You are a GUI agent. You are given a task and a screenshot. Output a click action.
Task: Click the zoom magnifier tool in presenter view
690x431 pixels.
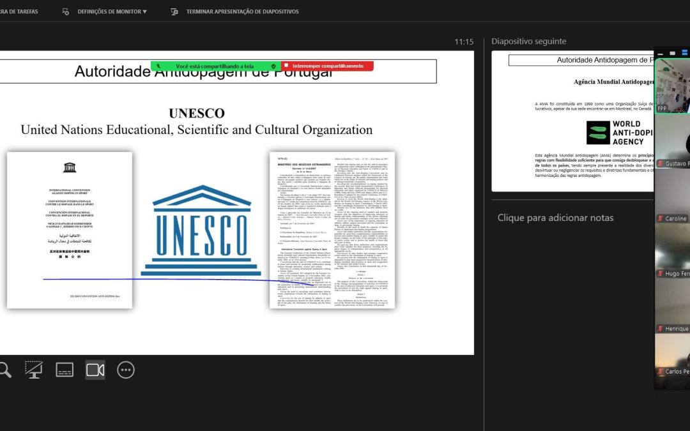point(4,370)
